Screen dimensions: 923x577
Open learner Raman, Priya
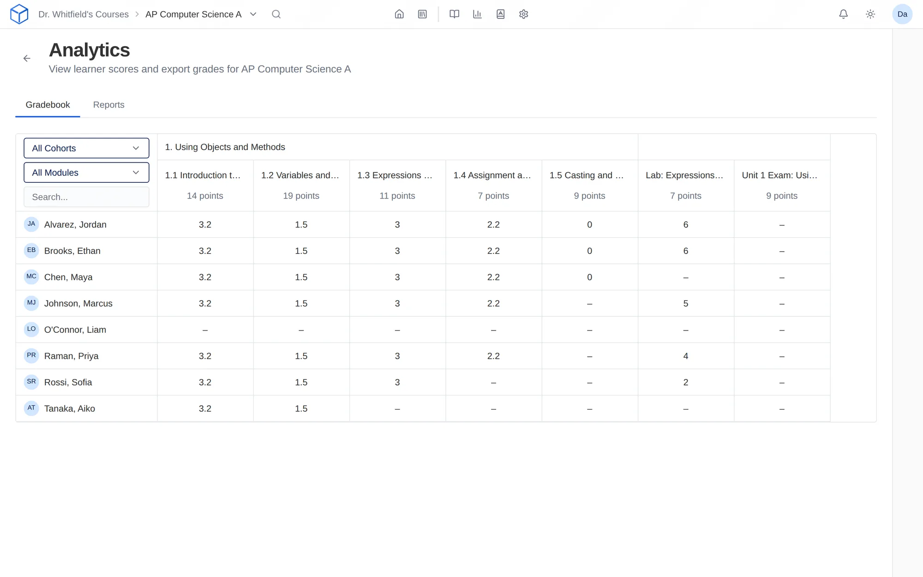pyautogui.click(x=71, y=356)
